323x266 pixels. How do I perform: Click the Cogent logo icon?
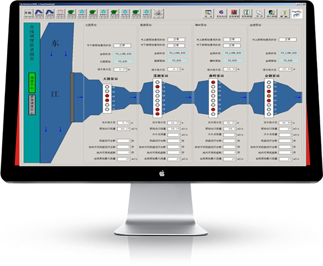pos(296,14)
